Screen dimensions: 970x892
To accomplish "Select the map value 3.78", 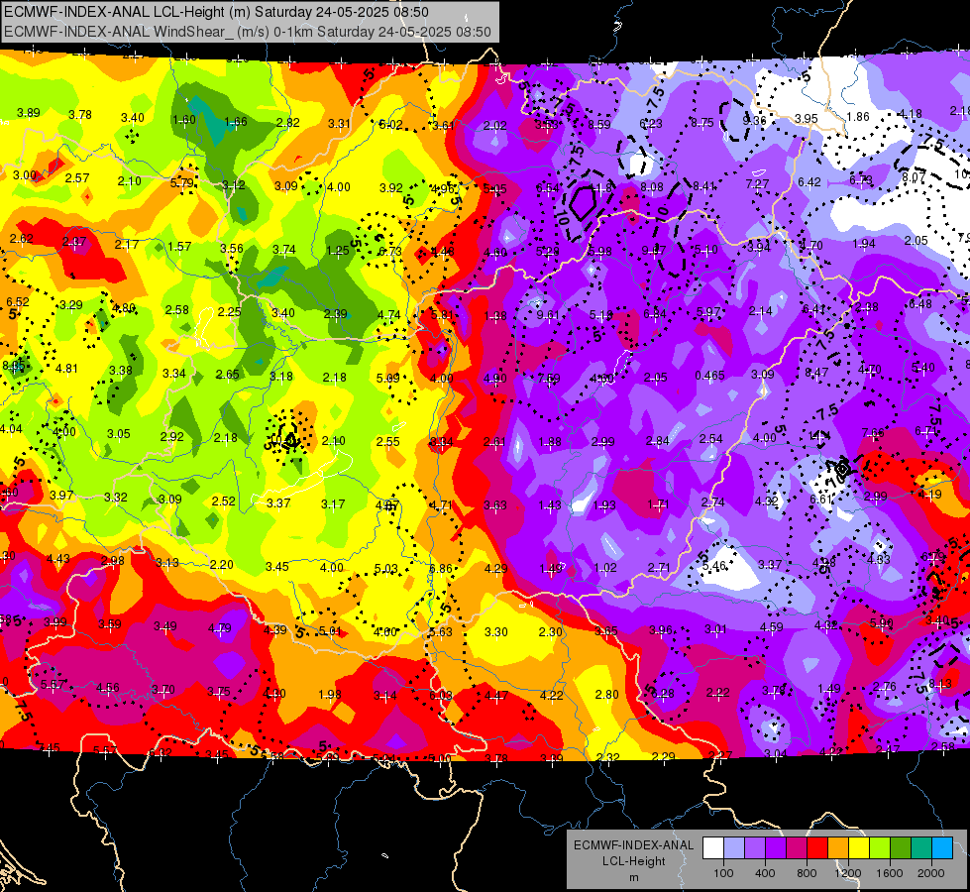I will tap(80, 115).
